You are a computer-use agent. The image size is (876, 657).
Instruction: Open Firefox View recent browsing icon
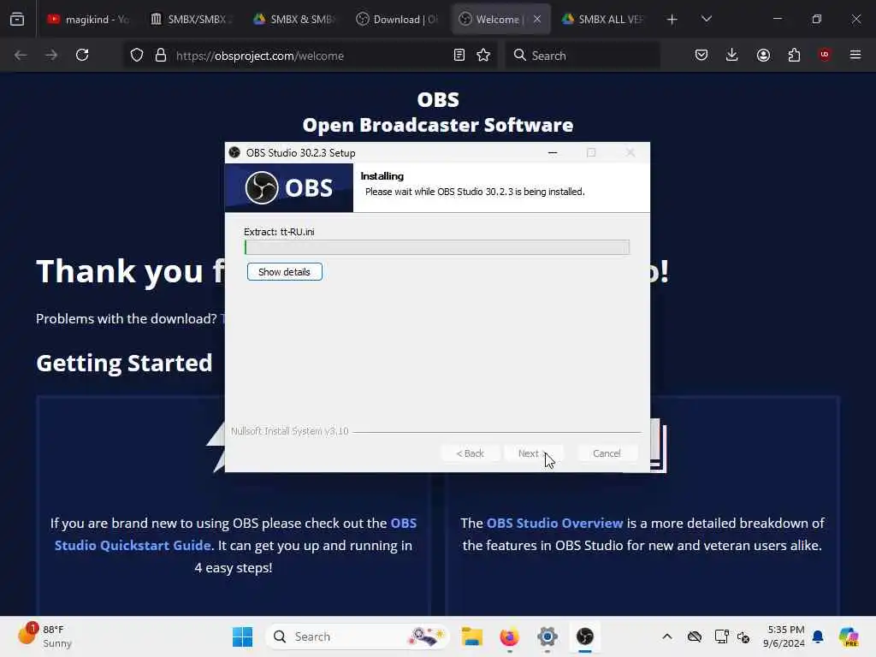coord(17,19)
